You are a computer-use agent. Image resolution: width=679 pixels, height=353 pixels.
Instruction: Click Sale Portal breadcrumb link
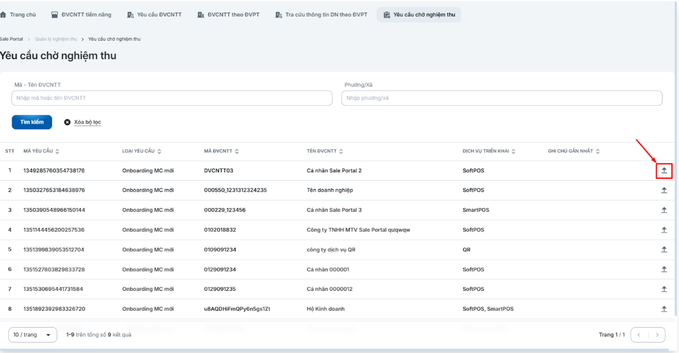[12, 39]
